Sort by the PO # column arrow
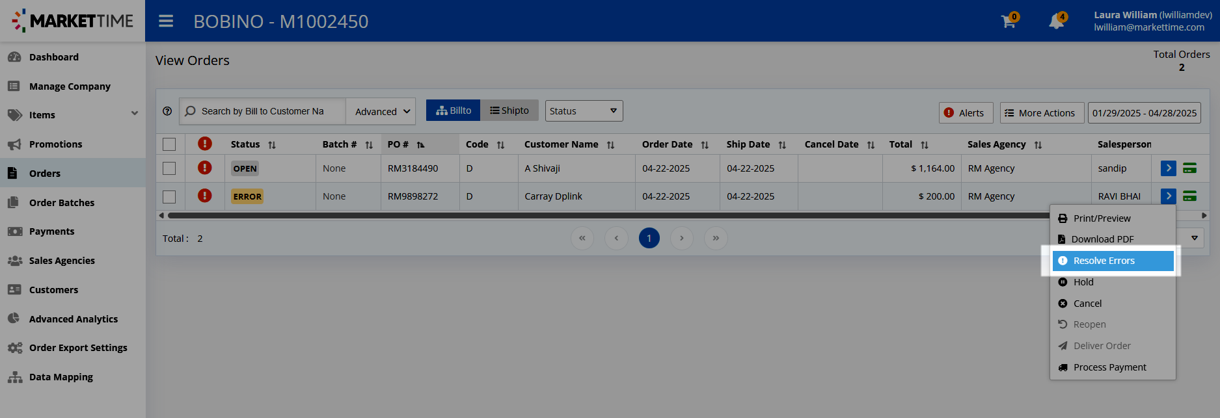 tap(420, 145)
